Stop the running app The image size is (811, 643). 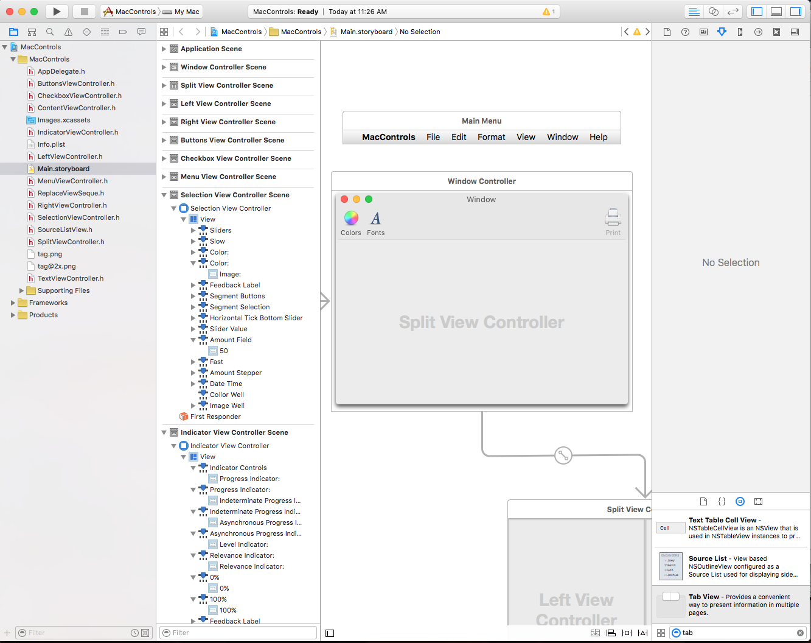pos(84,11)
